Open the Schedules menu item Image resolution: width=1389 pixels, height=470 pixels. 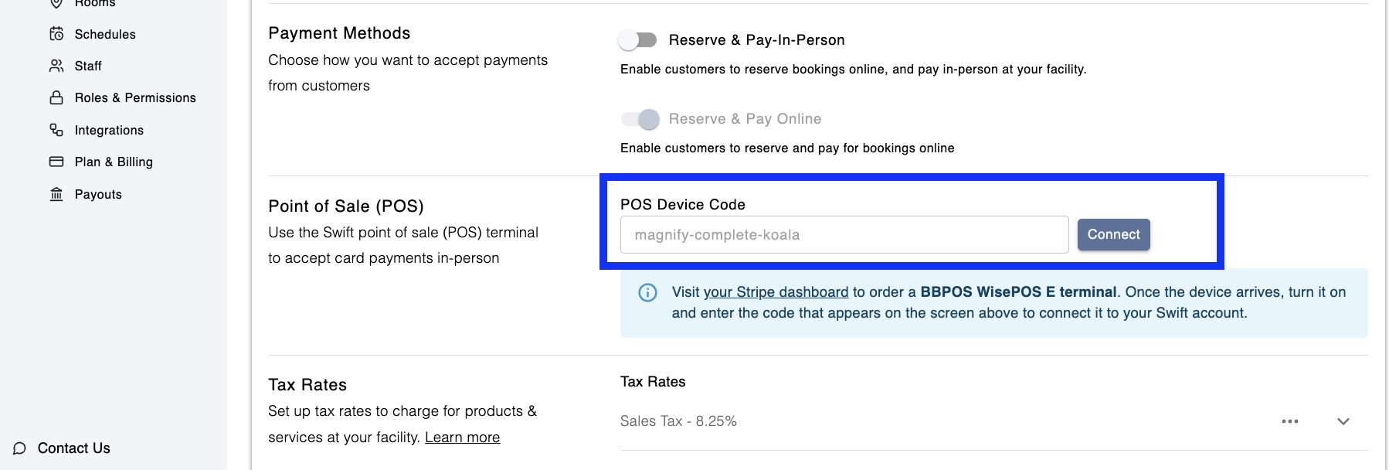click(105, 34)
